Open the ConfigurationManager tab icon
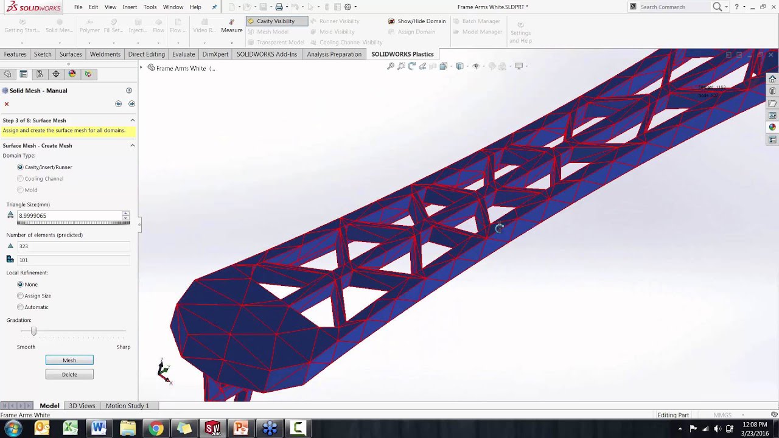Screen dimensions: 779x438 (40, 74)
